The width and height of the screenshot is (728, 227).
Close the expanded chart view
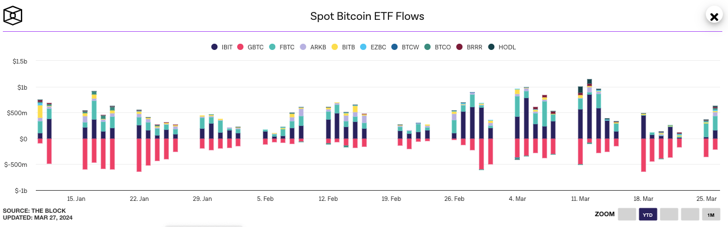(x=714, y=16)
